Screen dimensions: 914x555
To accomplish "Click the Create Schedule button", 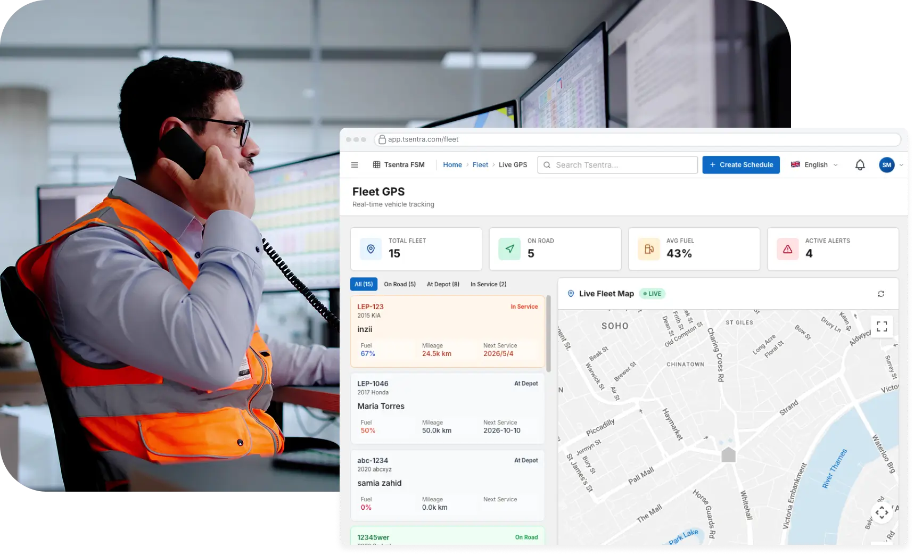I will pos(741,165).
